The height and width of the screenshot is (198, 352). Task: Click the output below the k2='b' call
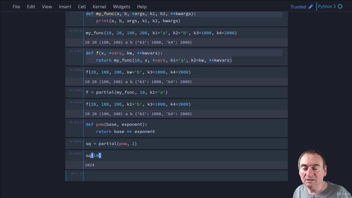click(x=138, y=114)
